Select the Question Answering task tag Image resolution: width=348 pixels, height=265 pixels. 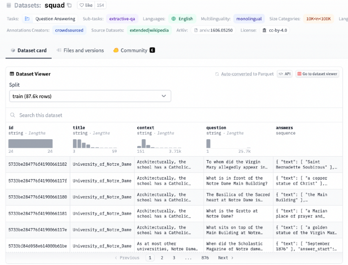(50, 19)
